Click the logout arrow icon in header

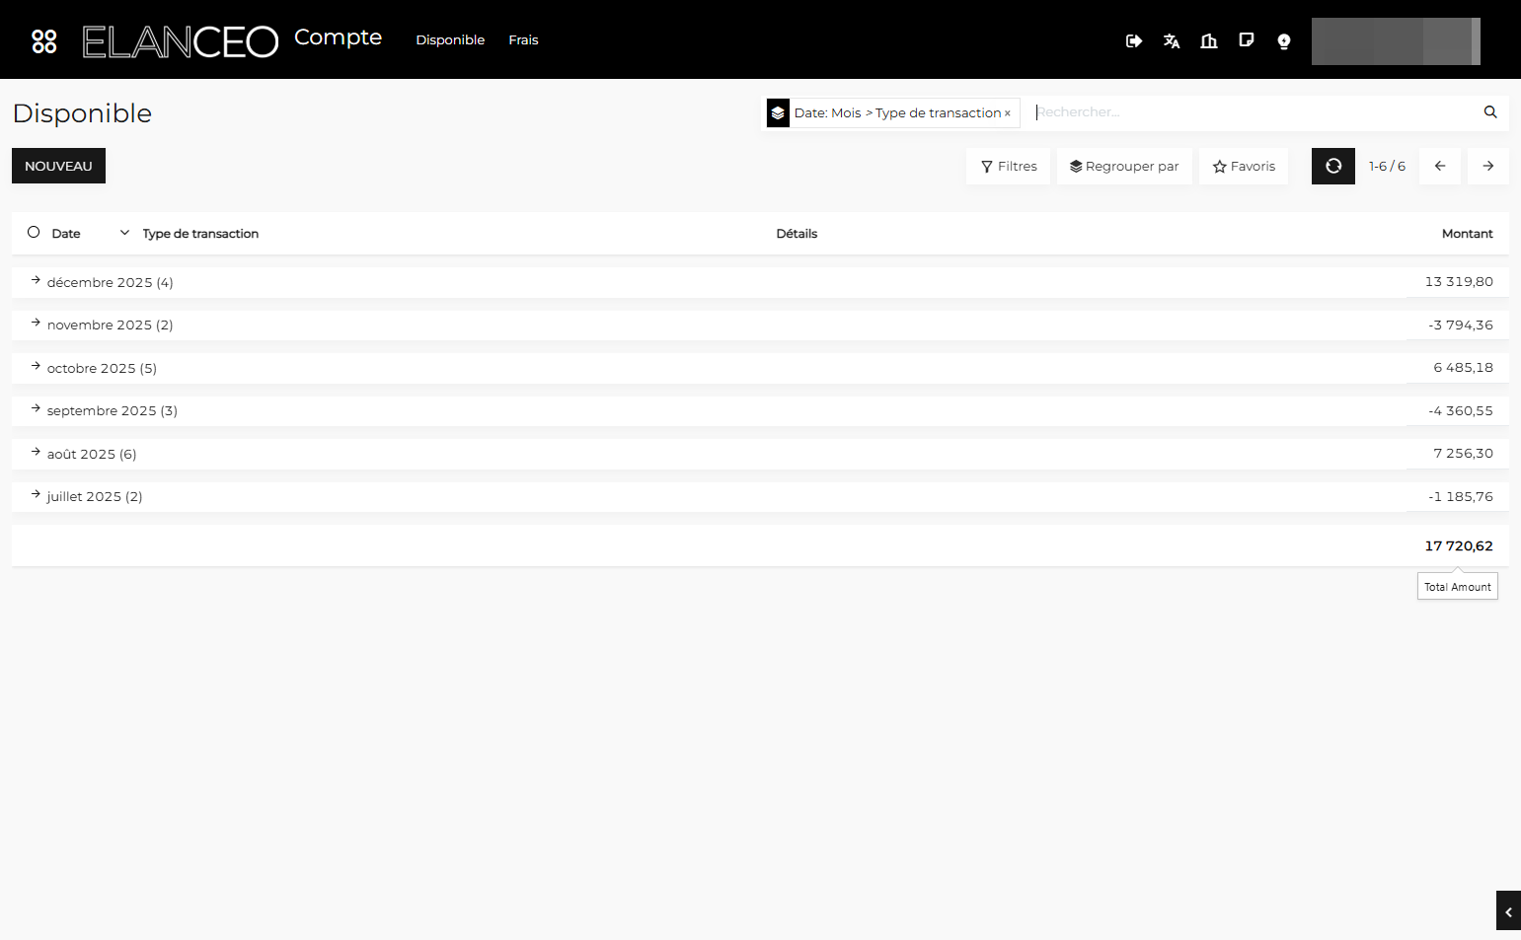(x=1134, y=40)
